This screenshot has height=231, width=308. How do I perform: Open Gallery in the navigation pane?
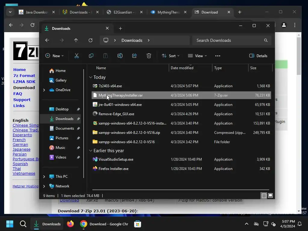tap(61, 80)
